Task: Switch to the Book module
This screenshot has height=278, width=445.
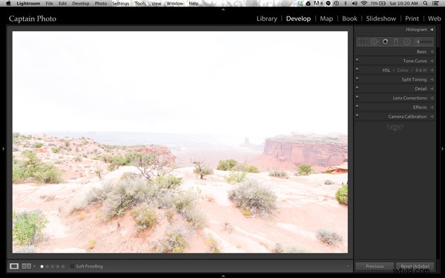Action: pyautogui.click(x=349, y=19)
